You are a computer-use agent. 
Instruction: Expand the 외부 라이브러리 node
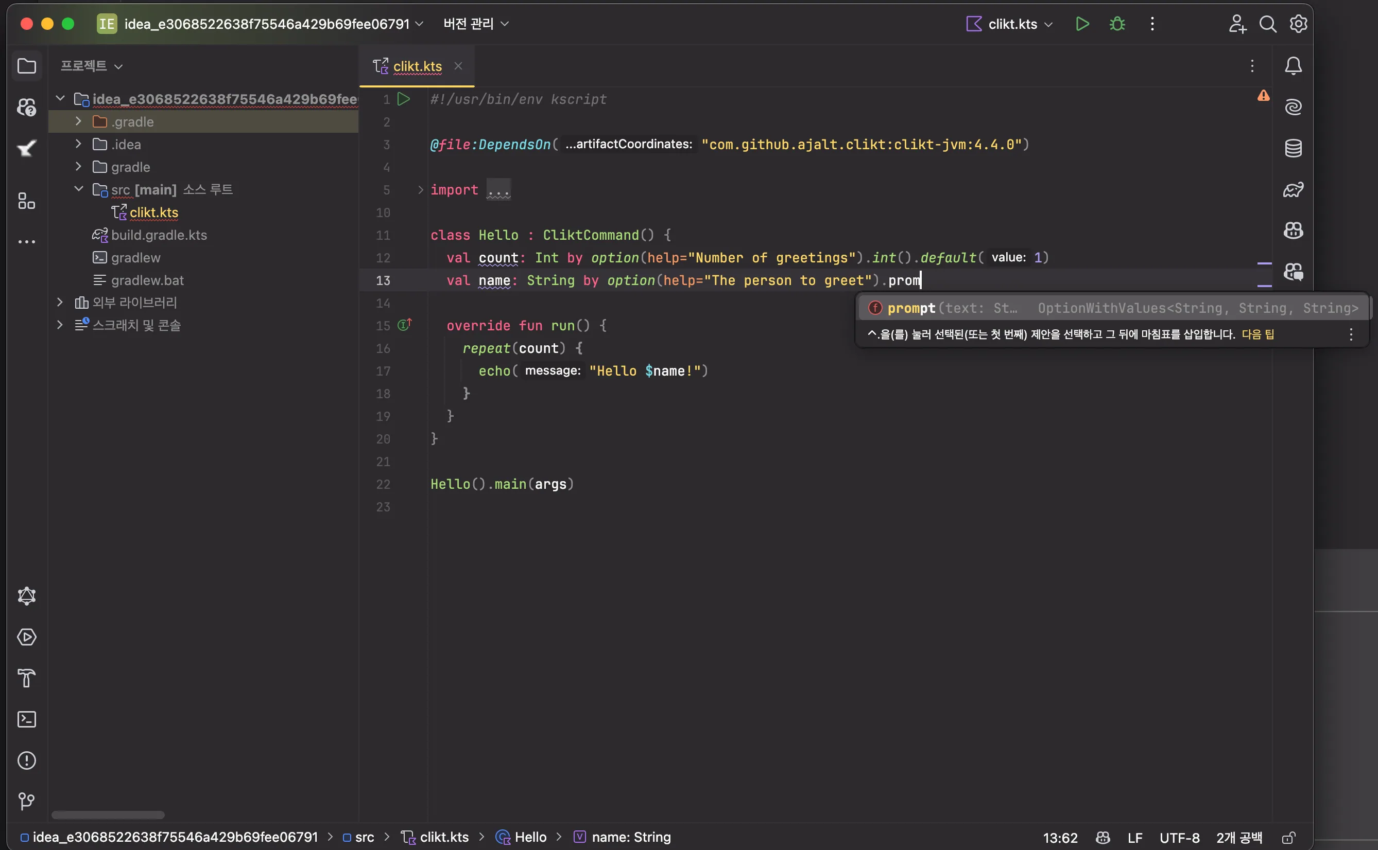point(60,303)
